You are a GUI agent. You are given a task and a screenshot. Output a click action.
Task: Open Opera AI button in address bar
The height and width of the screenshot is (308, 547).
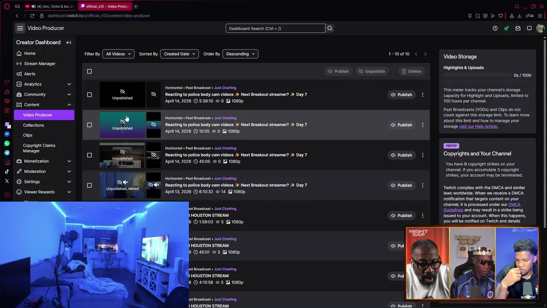click(x=530, y=16)
